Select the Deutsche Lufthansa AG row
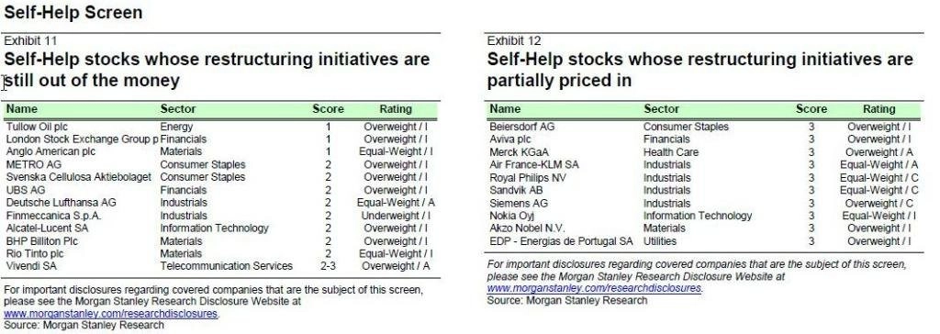Screen dimensions: 940x334 click(x=220, y=203)
